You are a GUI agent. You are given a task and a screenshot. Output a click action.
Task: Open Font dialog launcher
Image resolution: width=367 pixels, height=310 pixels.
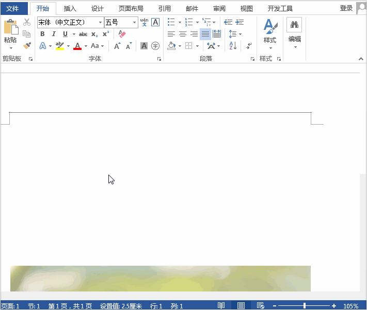(x=159, y=59)
